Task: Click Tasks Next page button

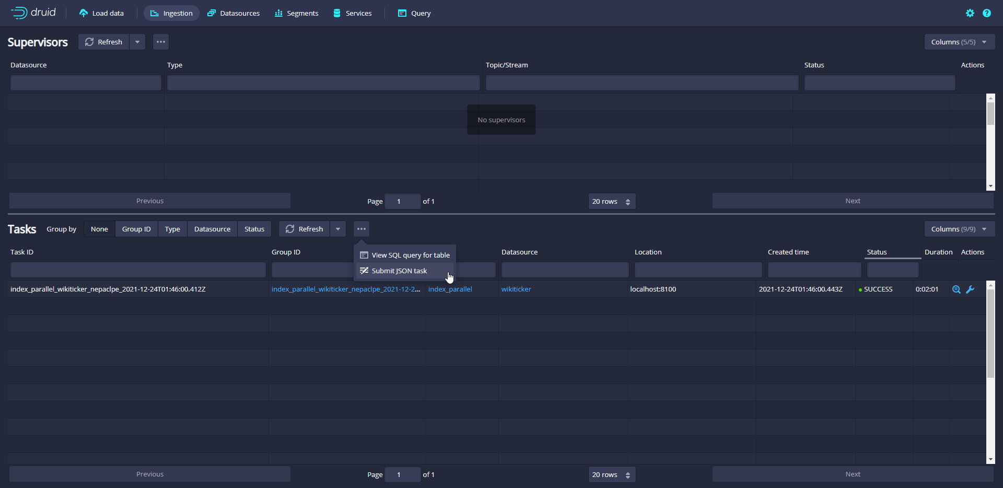Action: tap(853, 474)
